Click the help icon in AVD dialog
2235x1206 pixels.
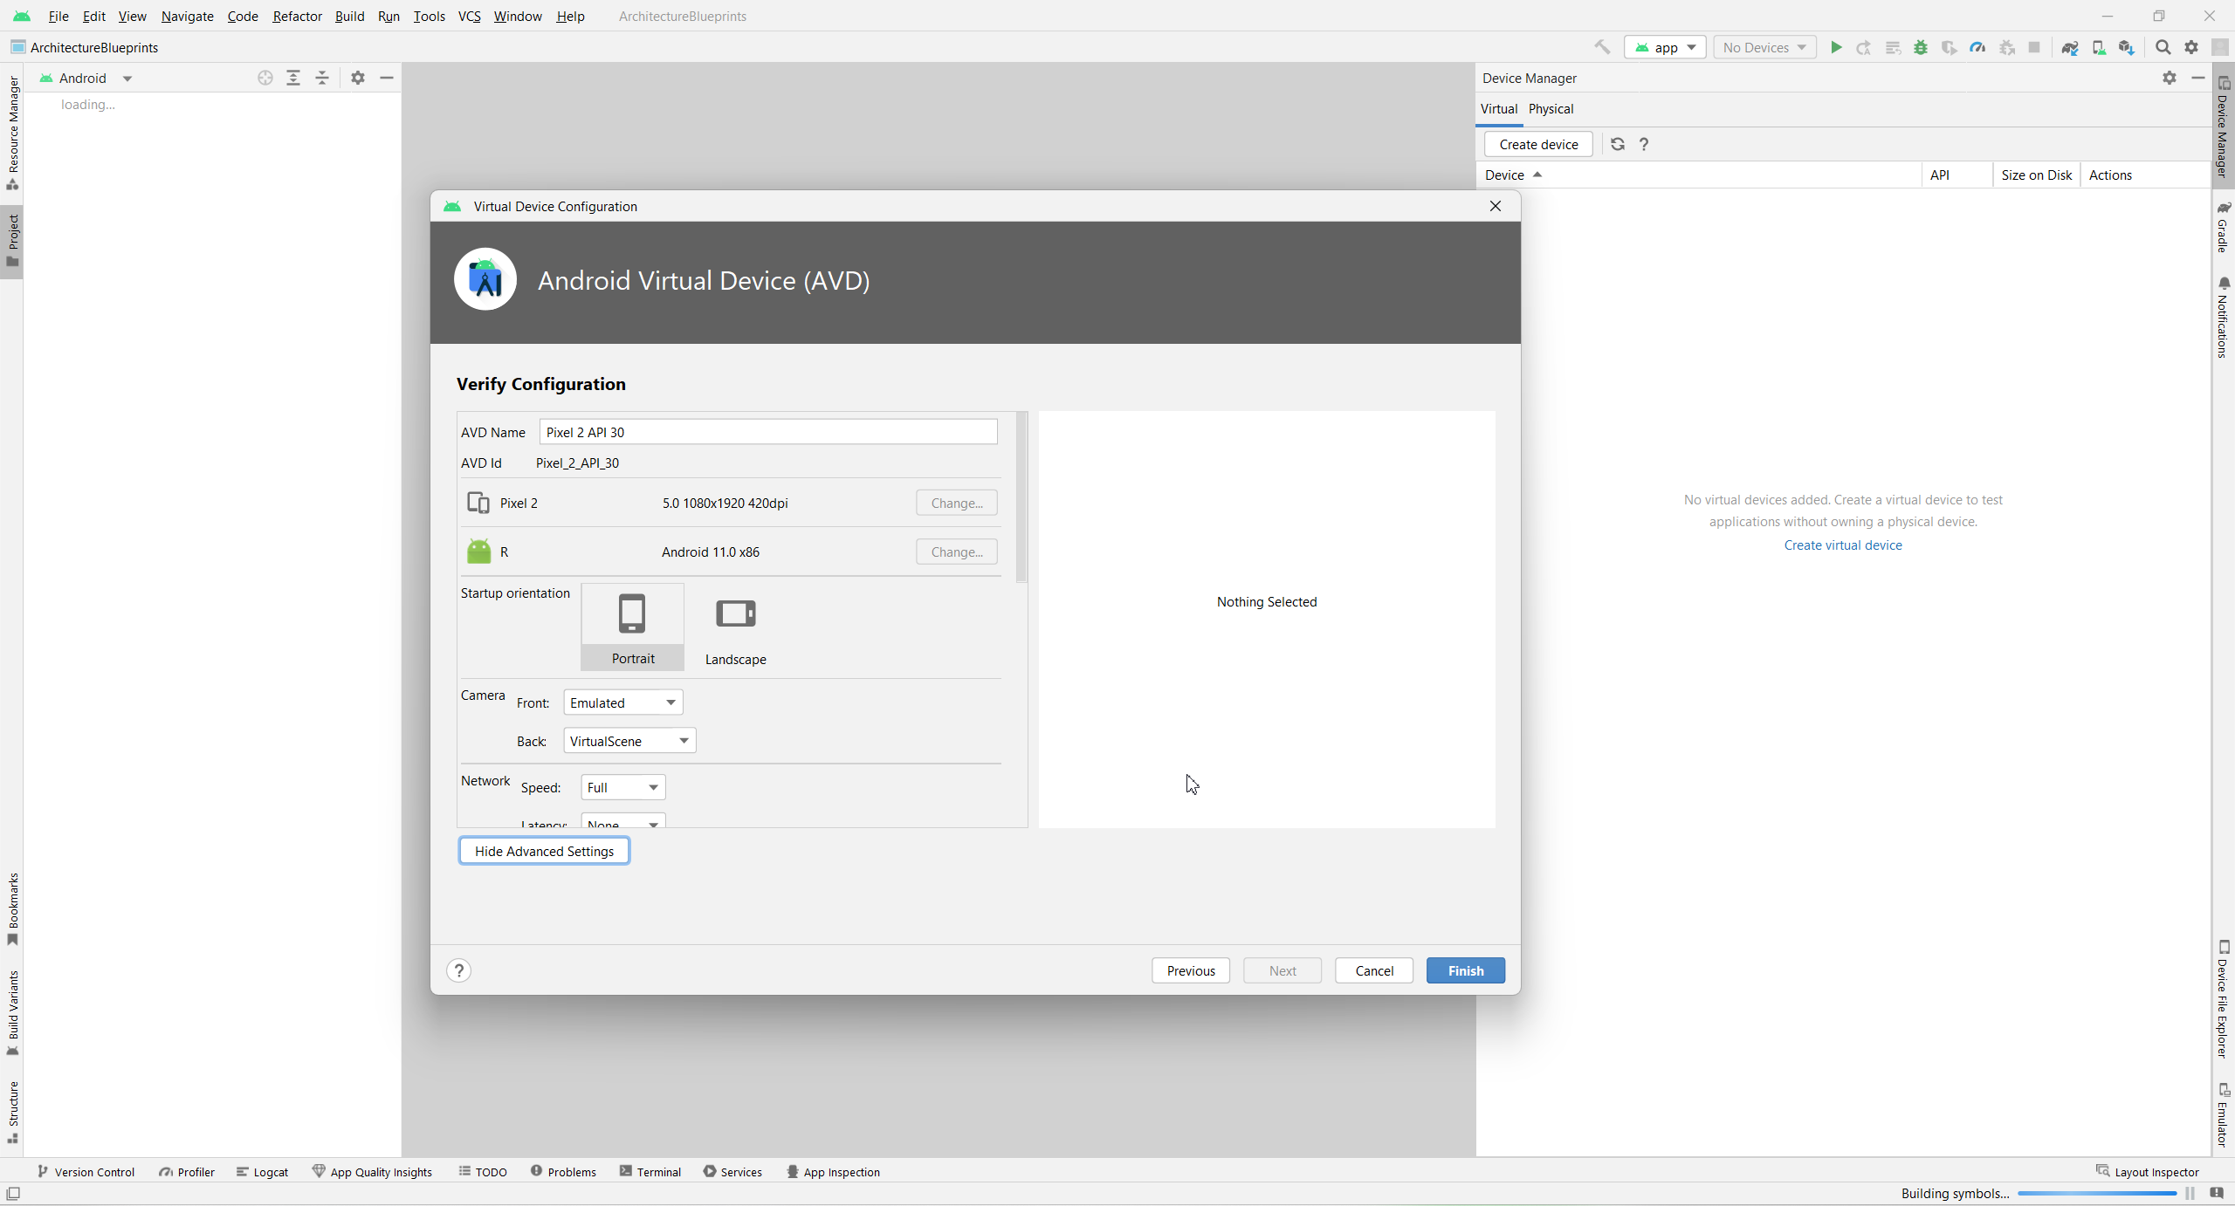[458, 970]
